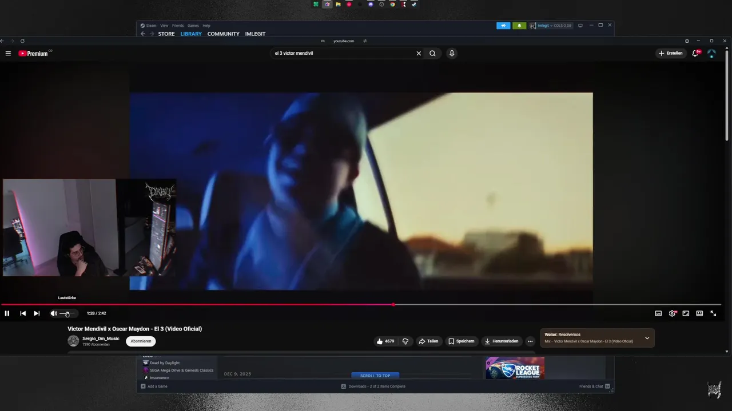The image size is (732, 411).
Task: Click the red playhead scrubber dot
Action: [x=393, y=304]
